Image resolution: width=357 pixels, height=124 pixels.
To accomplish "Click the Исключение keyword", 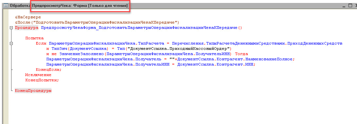I will pos(38,75).
